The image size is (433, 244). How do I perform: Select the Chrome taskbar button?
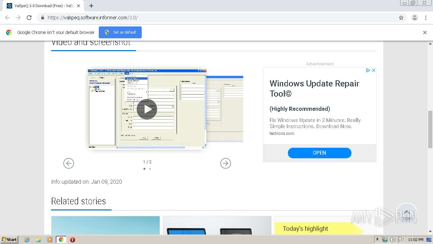click(x=61, y=240)
